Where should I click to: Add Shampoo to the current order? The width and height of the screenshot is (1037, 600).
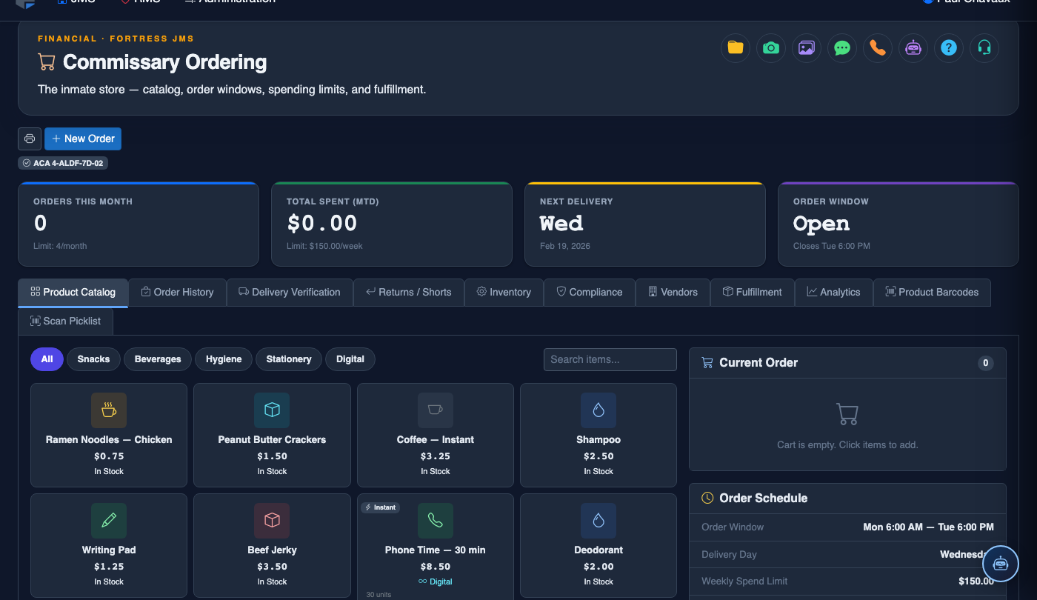(x=598, y=435)
